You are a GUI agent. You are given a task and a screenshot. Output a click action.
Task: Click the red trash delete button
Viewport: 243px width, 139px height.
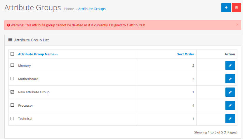[236, 7]
